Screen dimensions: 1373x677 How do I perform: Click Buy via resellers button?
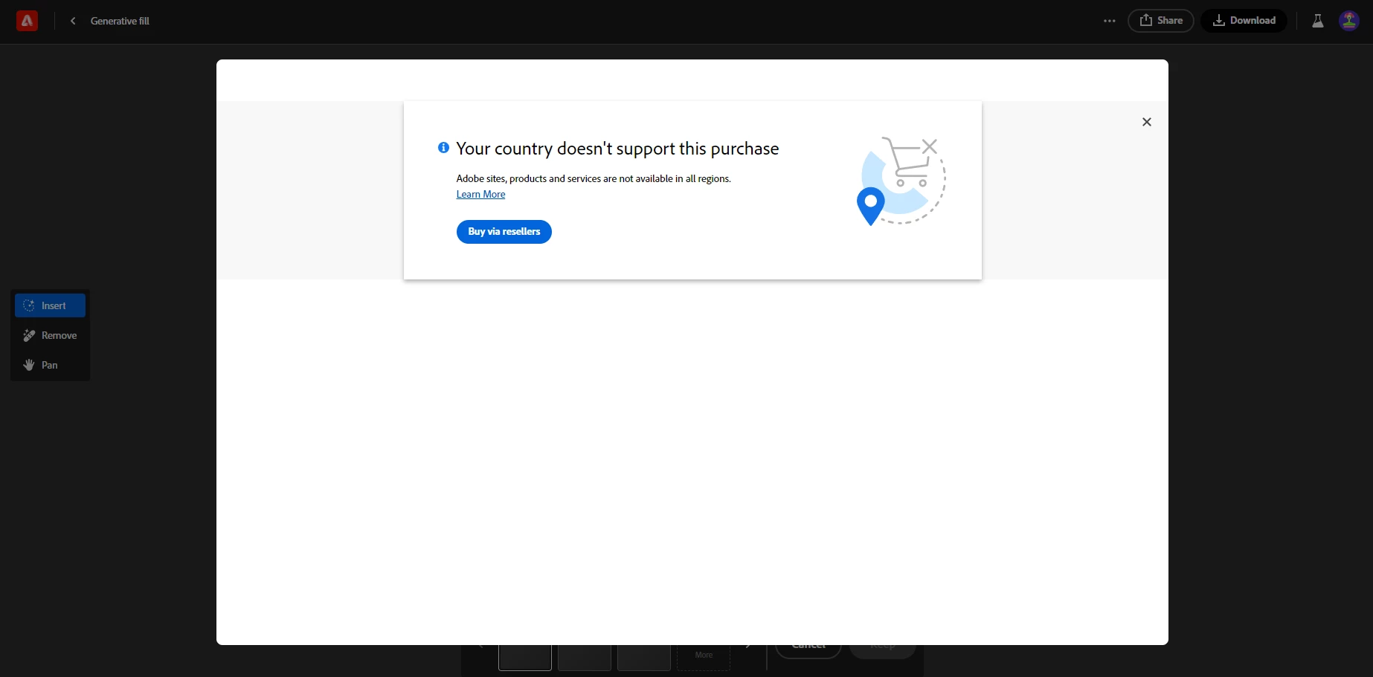504,232
